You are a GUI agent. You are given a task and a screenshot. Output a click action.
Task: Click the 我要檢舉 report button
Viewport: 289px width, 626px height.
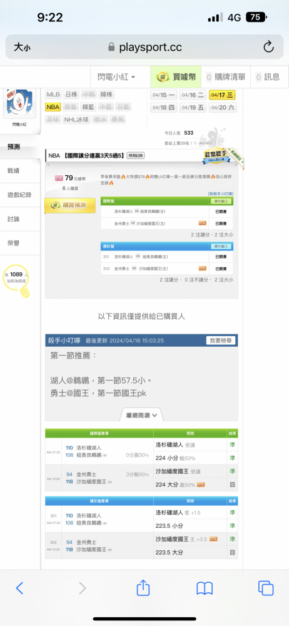point(221,341)
